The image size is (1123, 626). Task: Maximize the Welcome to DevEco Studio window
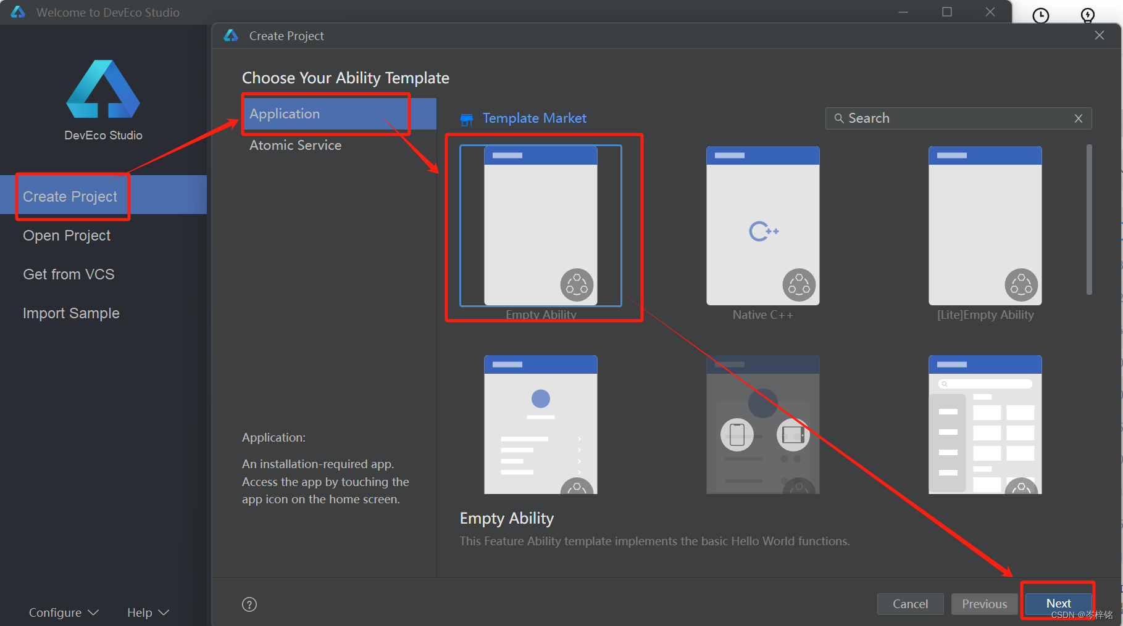(947, 12)
